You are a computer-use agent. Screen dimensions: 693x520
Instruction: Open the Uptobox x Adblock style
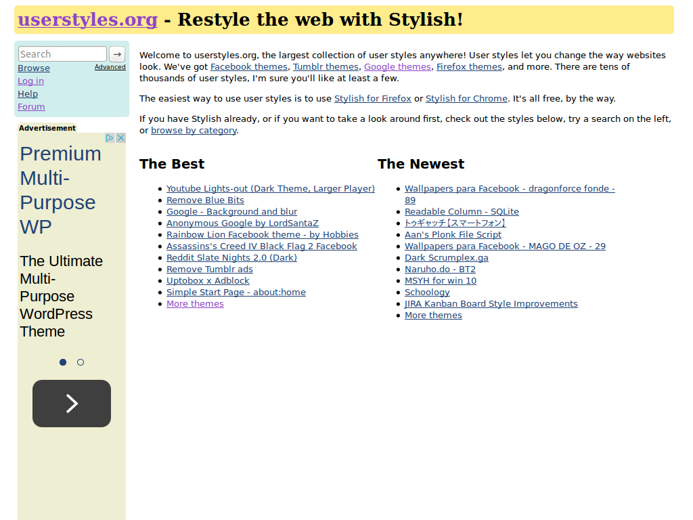[x=208, y=281]
